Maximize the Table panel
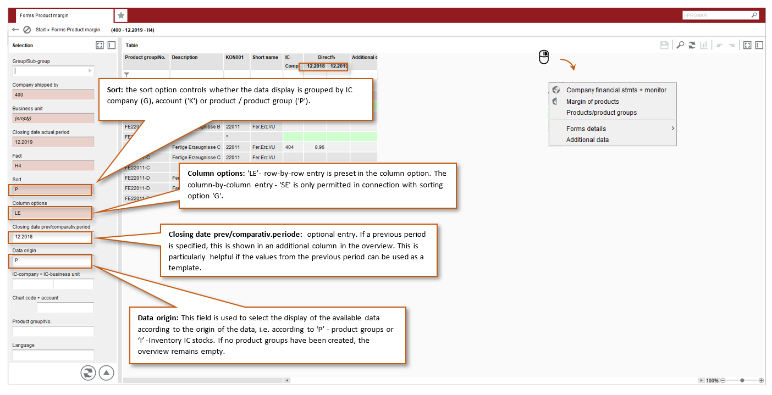 click(747, 45)
